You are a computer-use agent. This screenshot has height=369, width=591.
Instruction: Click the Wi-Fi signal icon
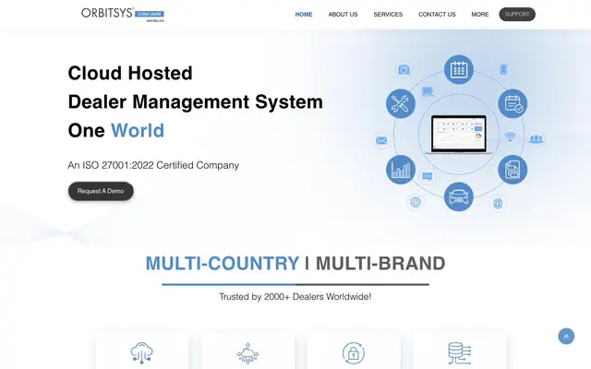coord(510,137)
